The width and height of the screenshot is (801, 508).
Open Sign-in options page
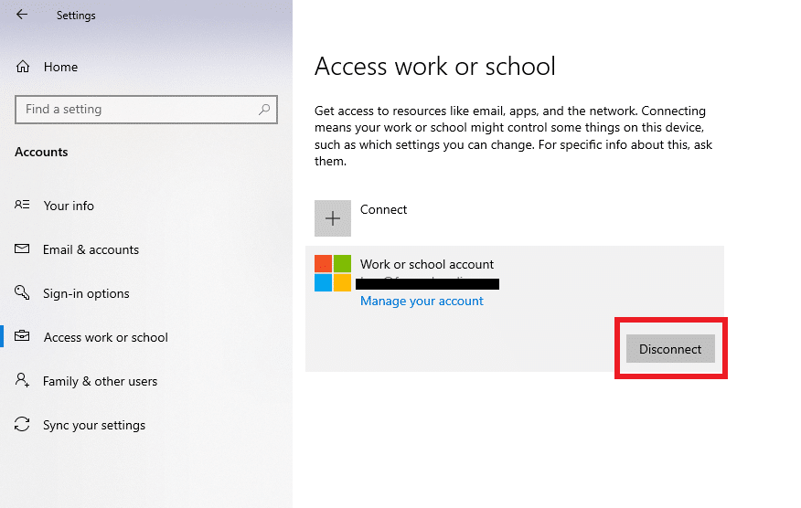(x=86, y=293)
